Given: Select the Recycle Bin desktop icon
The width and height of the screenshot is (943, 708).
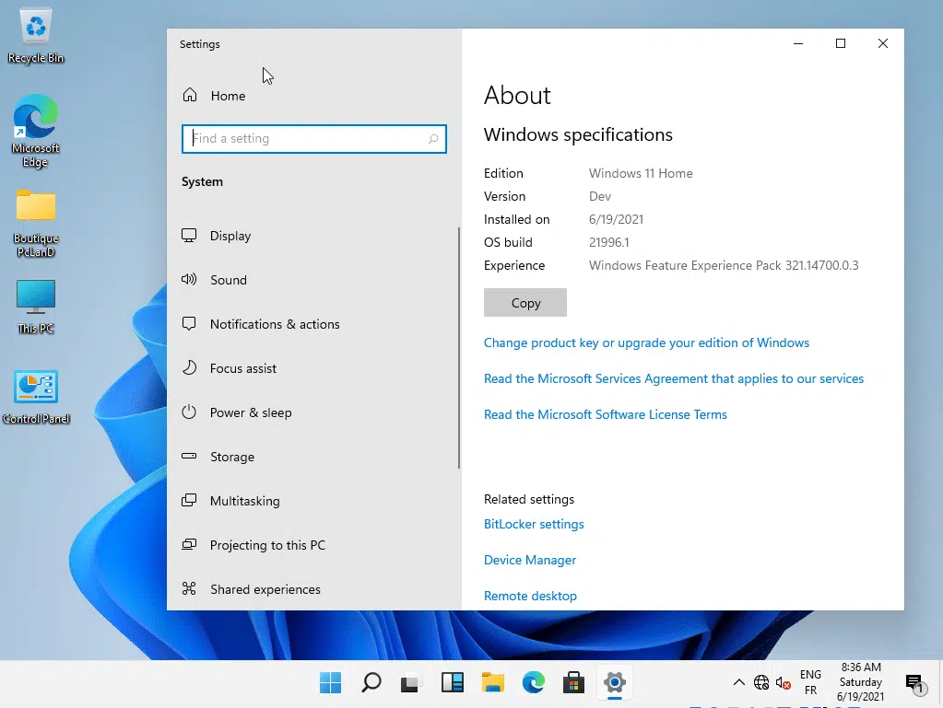Looking at the screenshot, I should [36, 36].
